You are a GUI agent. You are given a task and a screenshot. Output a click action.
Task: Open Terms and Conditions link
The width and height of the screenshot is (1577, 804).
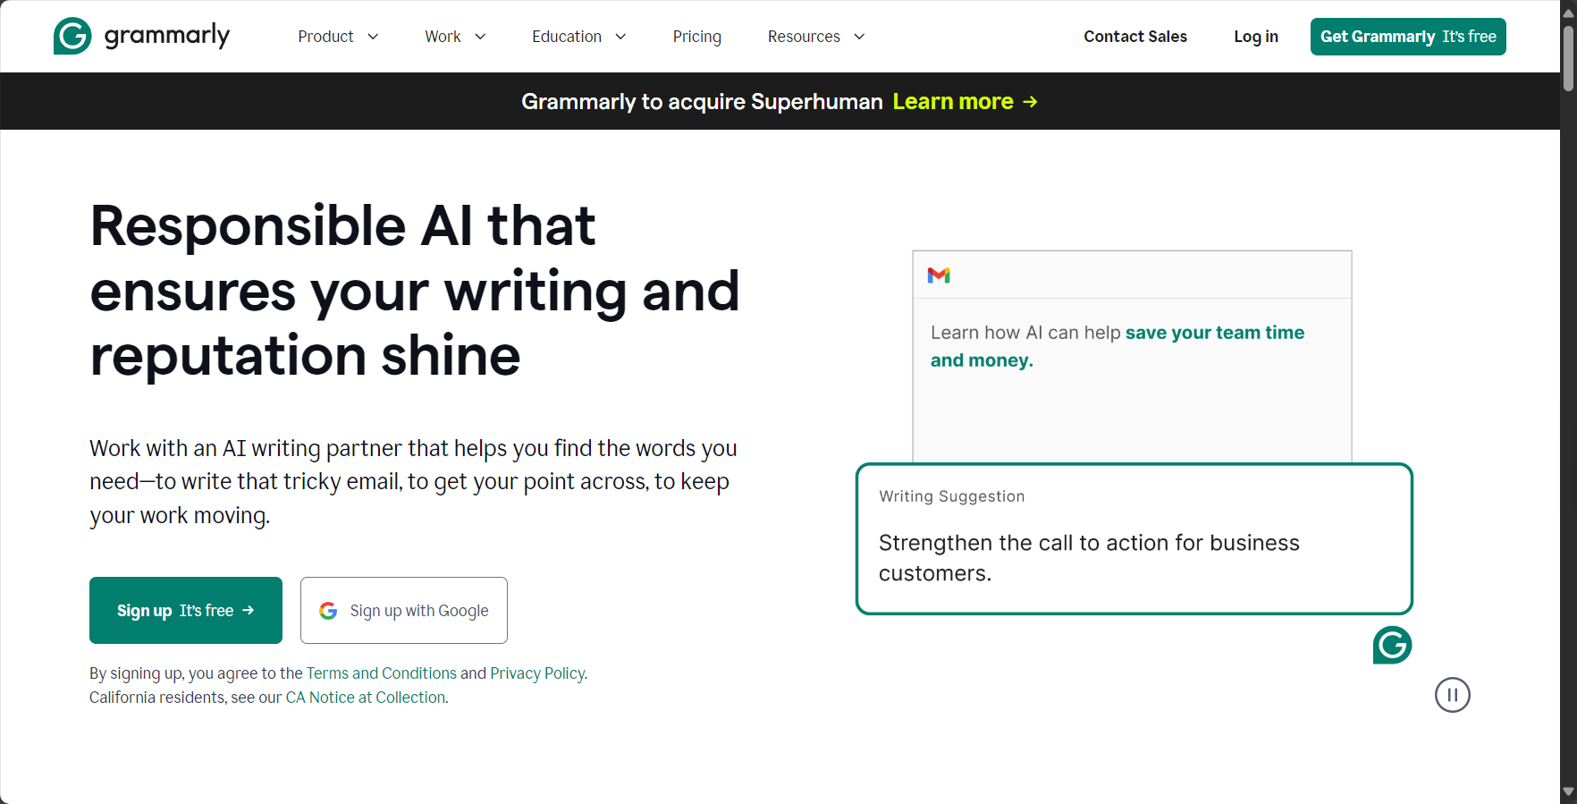coord(382,673)
